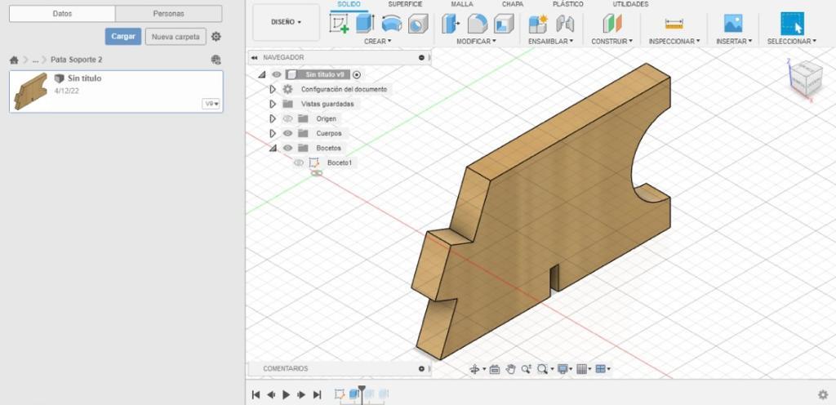This screenshot has height=405, width=836.
Task: Open timeline settings gear icon
Action: click(x=823, y=395)
